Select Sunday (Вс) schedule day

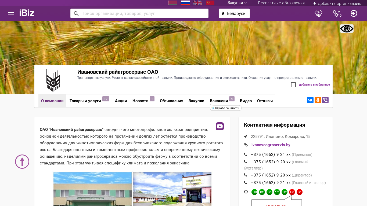tap(300, 192)
